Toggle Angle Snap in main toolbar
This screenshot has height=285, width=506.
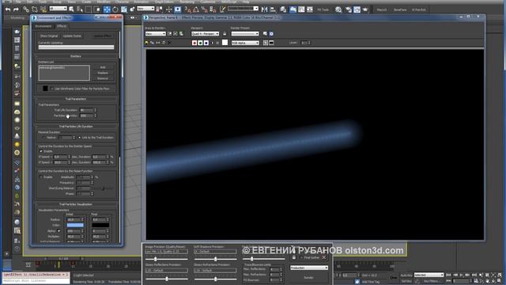coord(195,9)
